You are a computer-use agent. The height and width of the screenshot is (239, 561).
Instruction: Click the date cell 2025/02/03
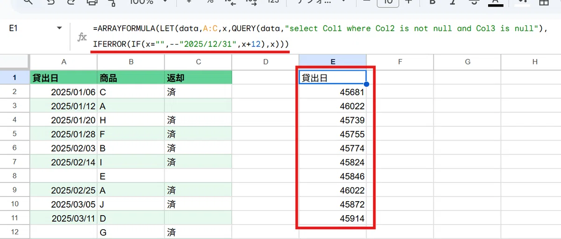point(64,148)
